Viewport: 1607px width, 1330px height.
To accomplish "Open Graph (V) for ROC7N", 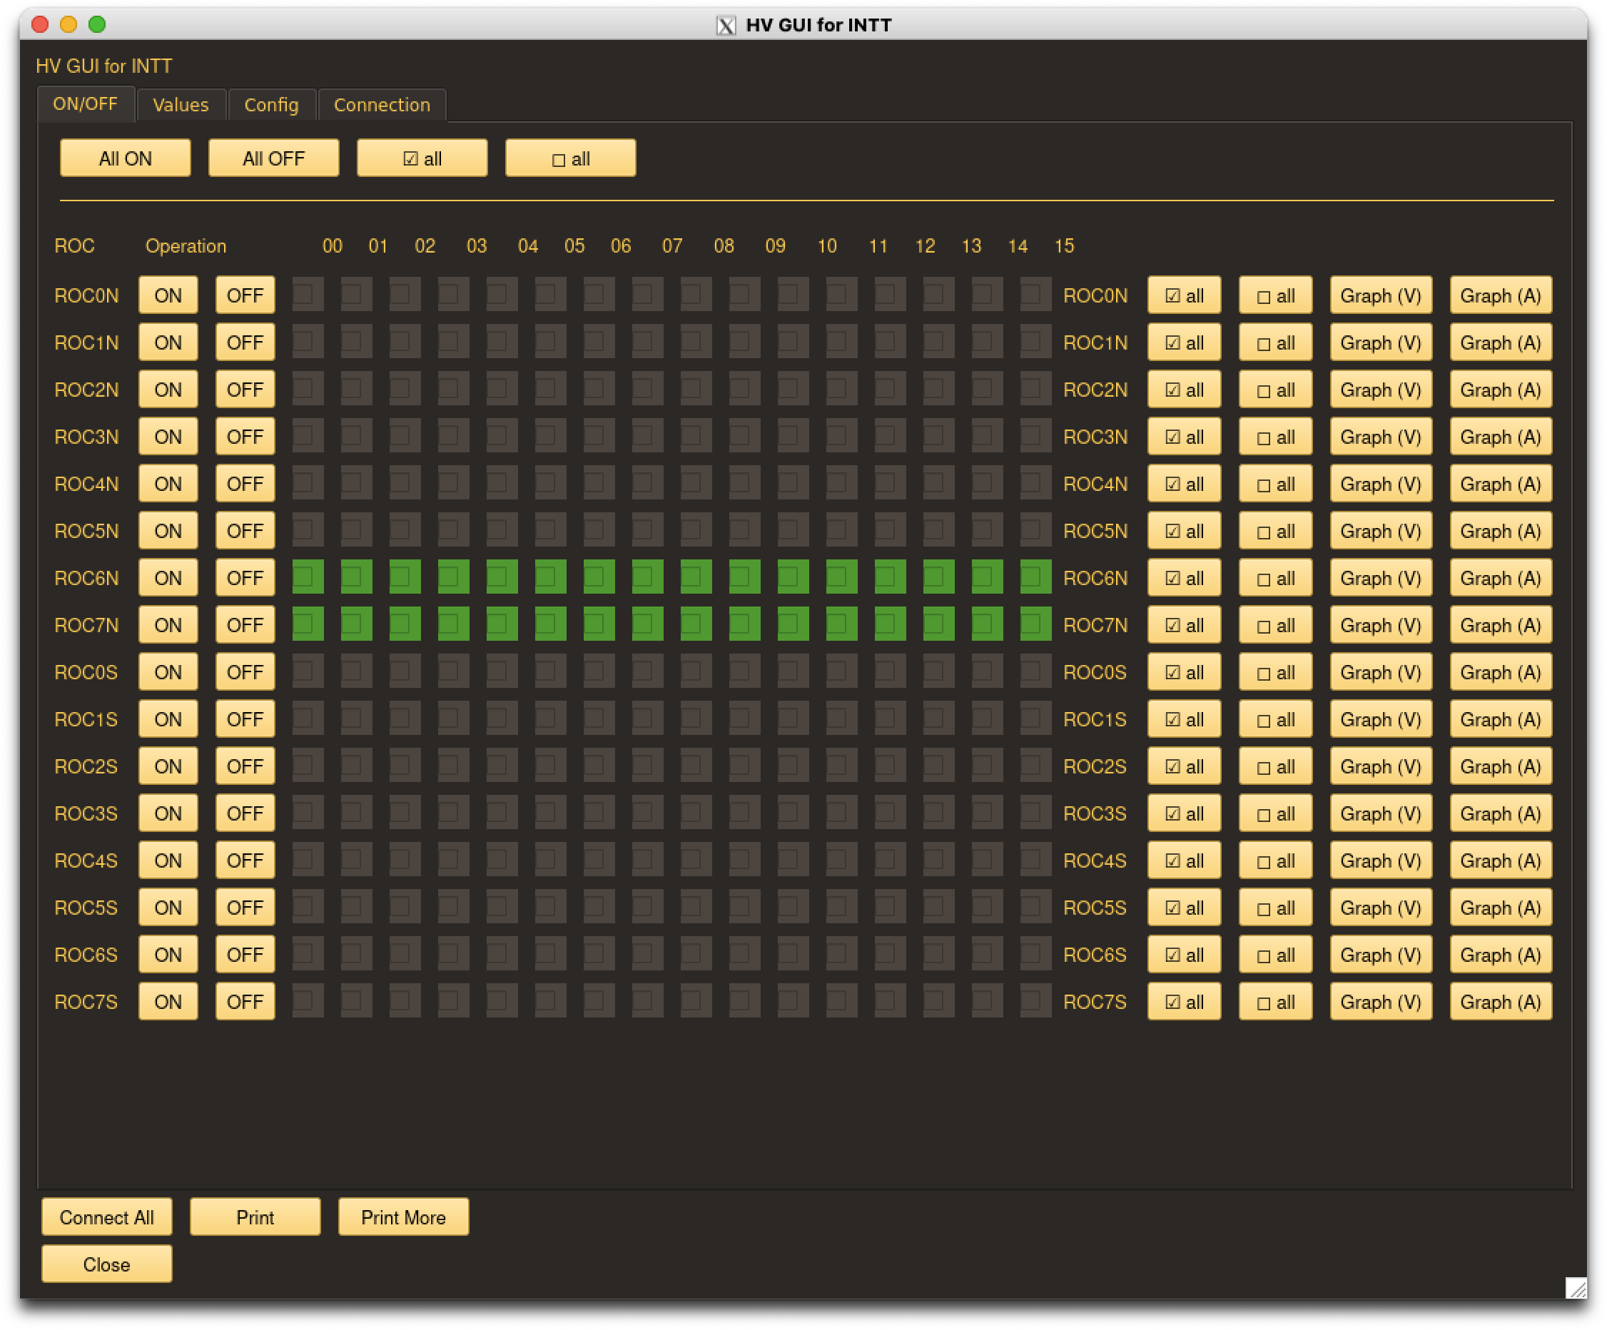I will 1380,625.
